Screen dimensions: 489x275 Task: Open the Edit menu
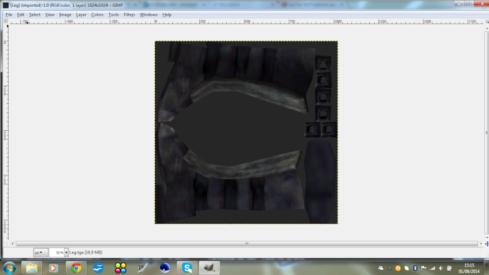tap(21, 15)
